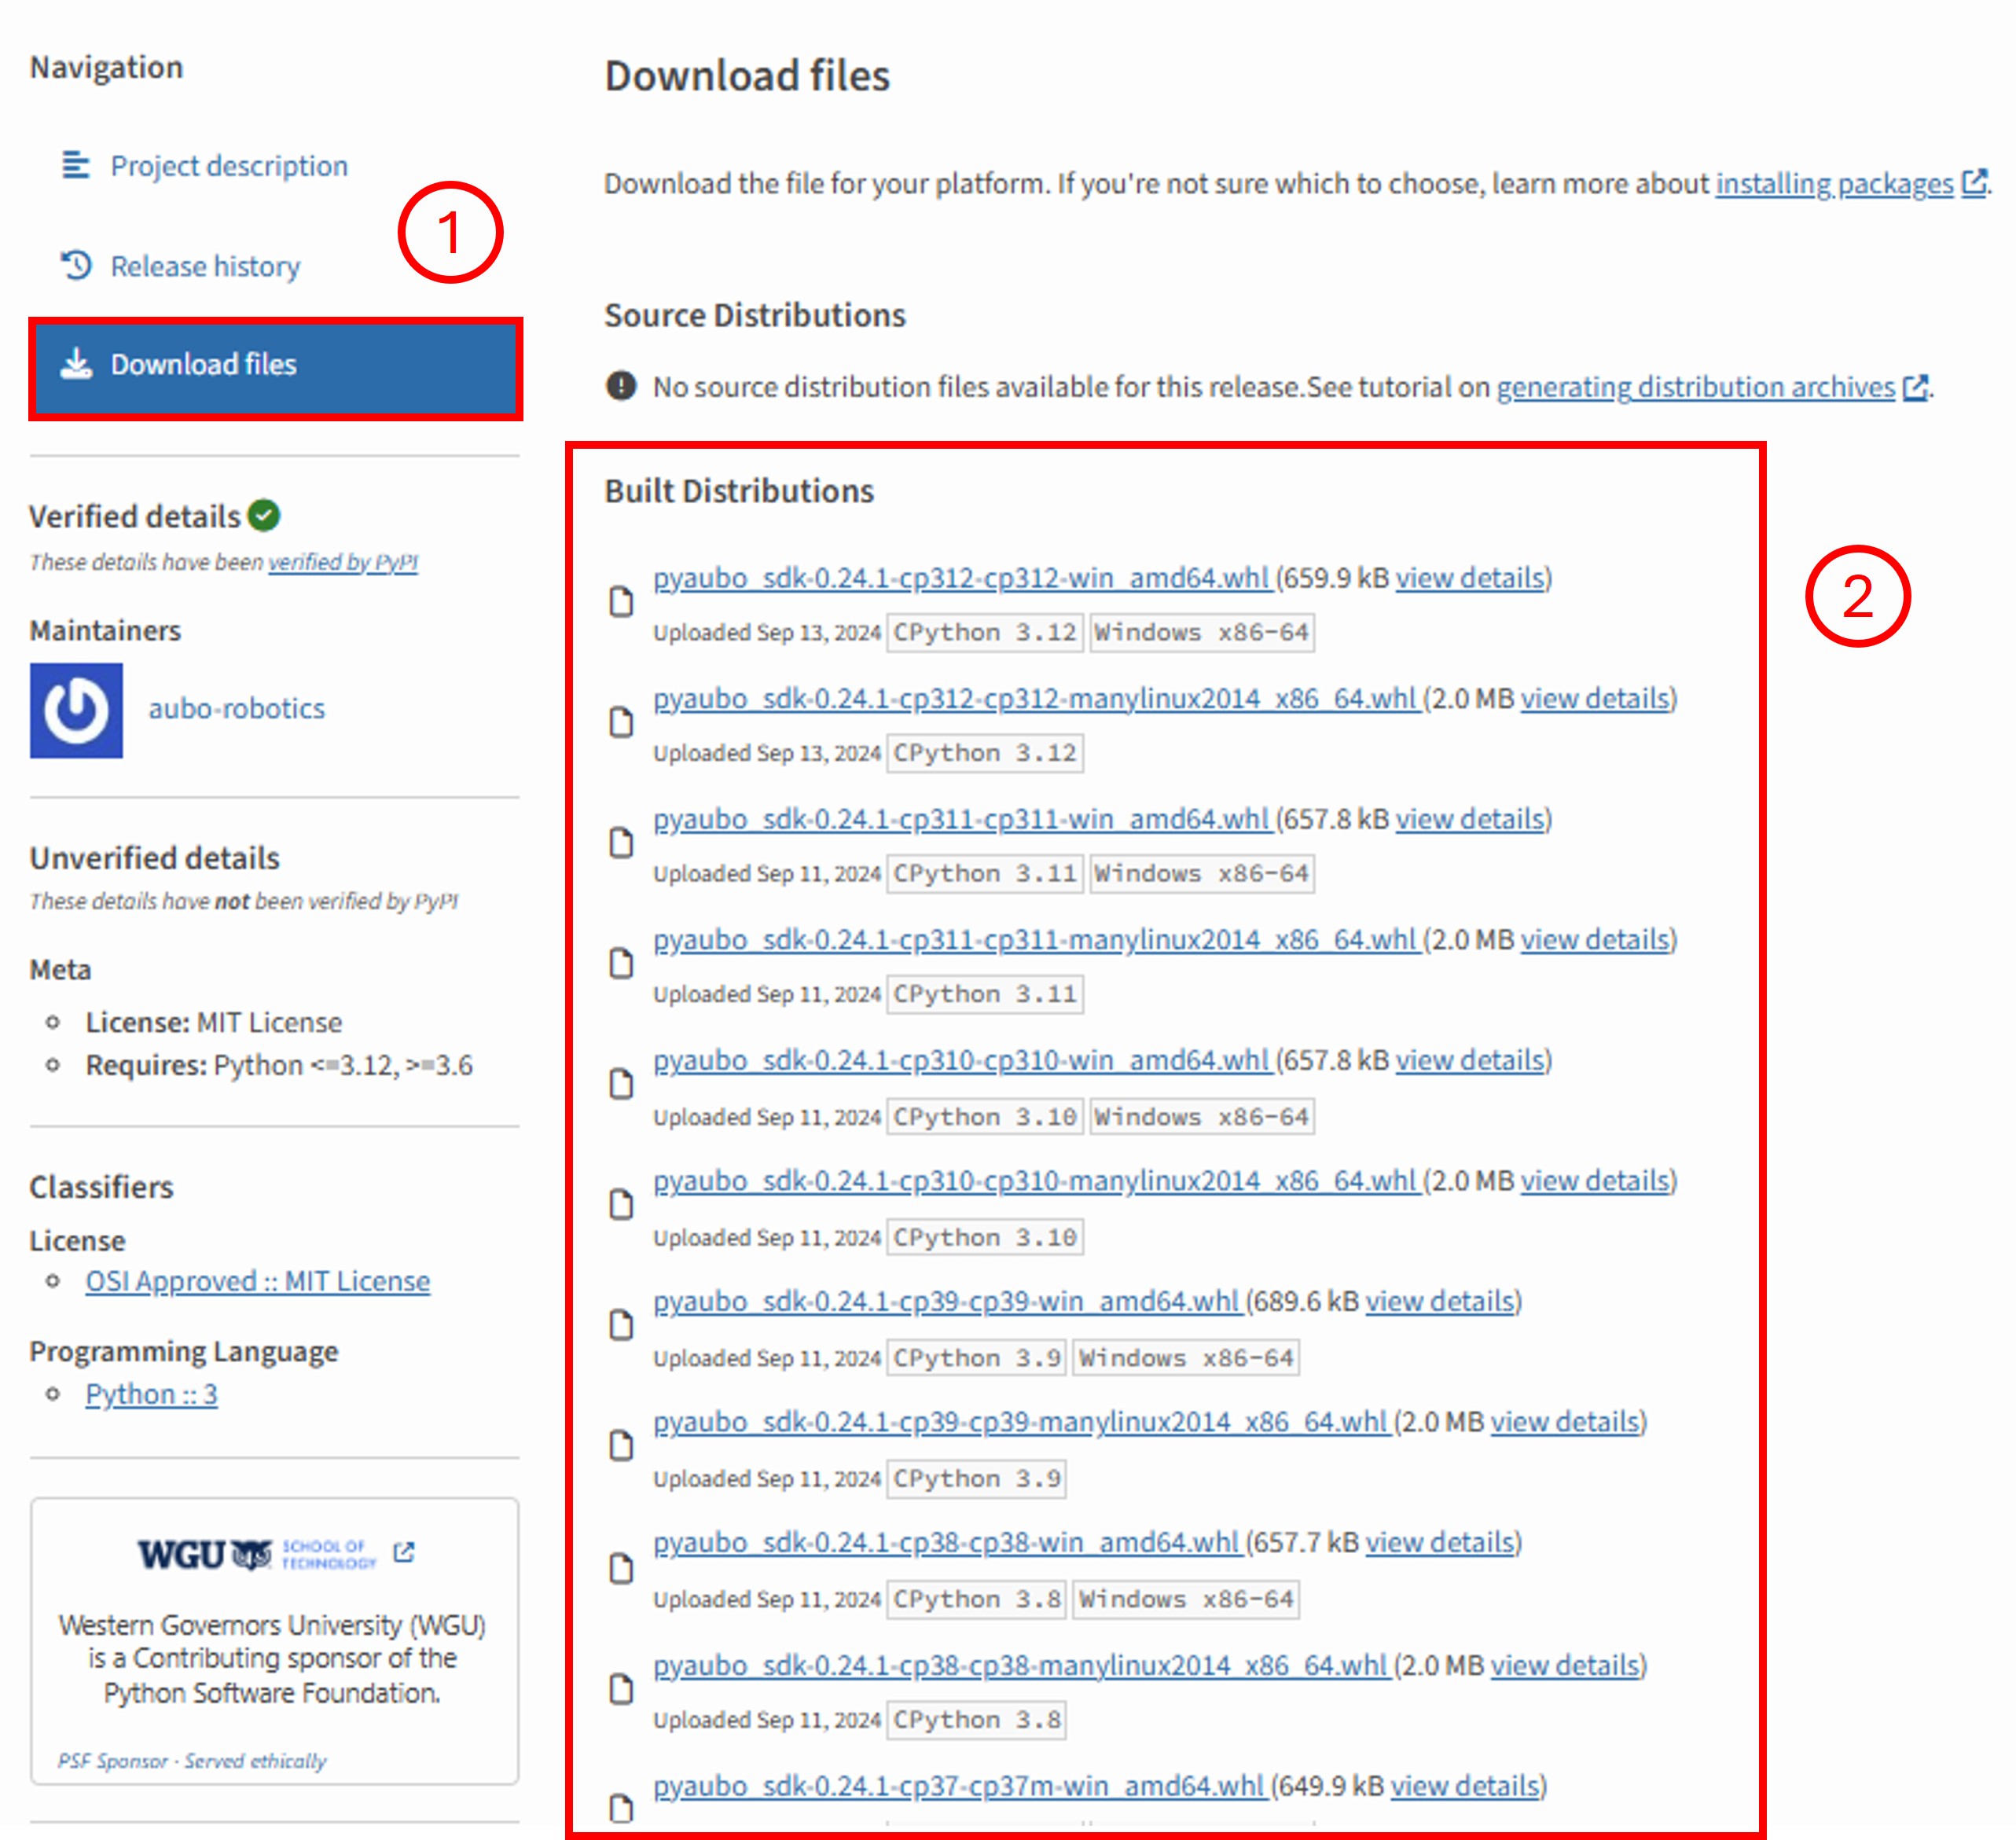This screenshot has width=2016, height=1840.
Task: Click the Release history clock icon
Action: pyautogui.click(x=76, y=265)
